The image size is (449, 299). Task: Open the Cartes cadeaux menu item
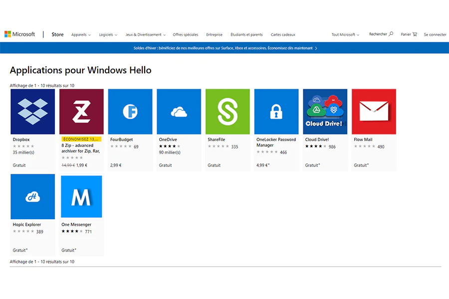point(283,35)
